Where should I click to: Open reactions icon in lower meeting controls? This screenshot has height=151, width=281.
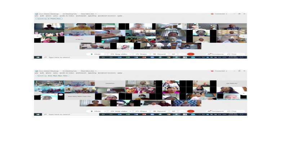[173, 111]
